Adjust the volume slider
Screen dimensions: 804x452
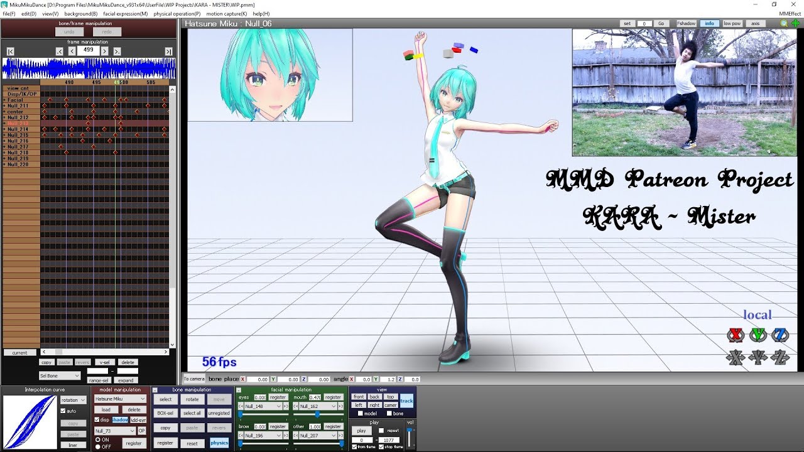tap(410, 438)
